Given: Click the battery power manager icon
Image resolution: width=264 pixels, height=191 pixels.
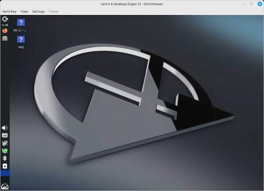Looking at the screenshot, I should click(5, 166).
